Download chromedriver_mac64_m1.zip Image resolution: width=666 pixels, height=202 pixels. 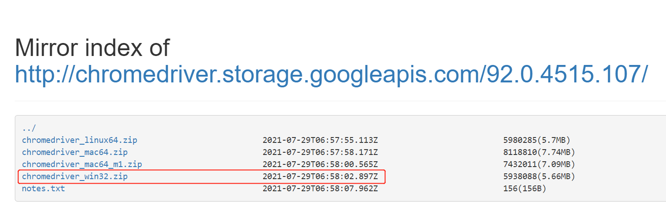tap(82, 164)
